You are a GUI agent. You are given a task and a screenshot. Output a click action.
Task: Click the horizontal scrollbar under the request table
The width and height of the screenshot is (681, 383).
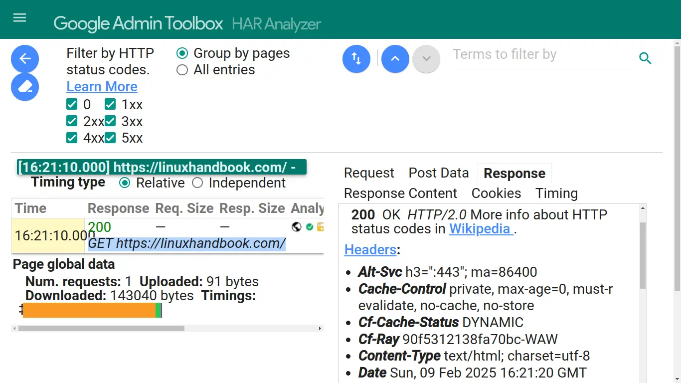click(168, 328)
